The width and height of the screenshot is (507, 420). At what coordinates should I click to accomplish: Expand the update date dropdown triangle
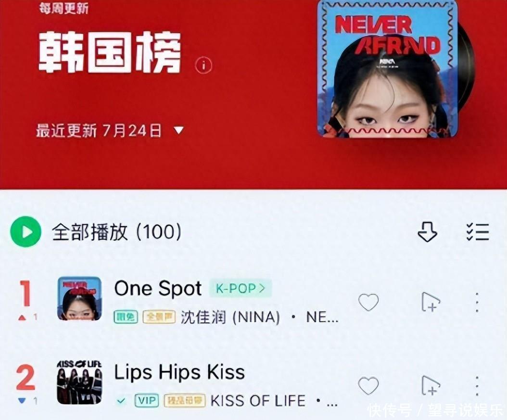click(x=179, y=130)
